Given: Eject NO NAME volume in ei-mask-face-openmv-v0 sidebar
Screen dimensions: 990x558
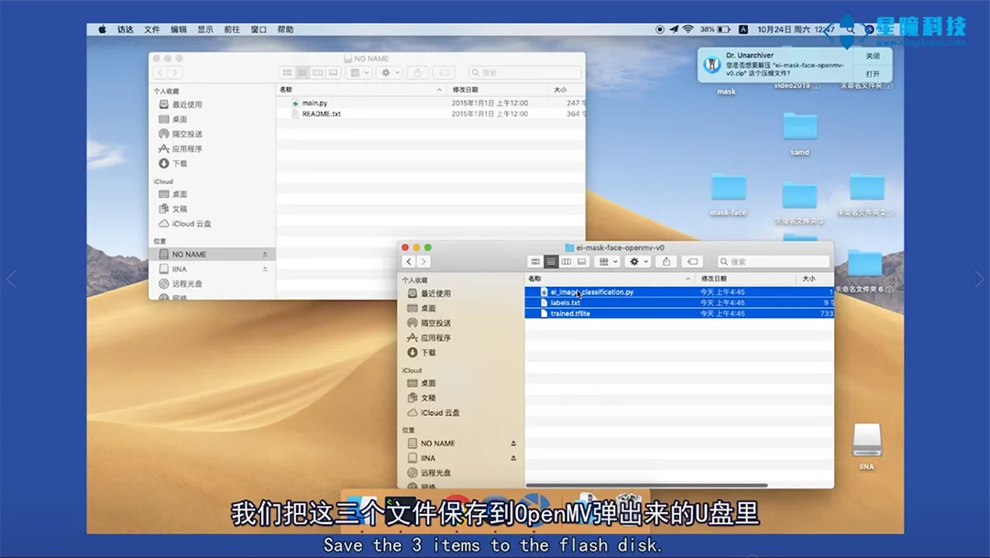Looking at the screenshot, I should pyautogui.click(x=513, y=443).
